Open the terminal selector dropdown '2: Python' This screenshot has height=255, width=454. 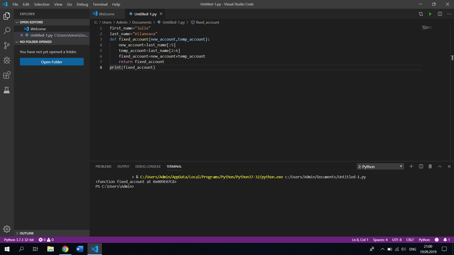click(x=380, y=166)
